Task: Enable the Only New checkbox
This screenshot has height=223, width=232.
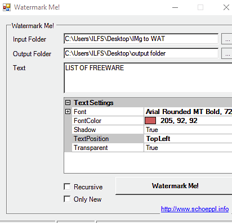Action: point(67,199)
